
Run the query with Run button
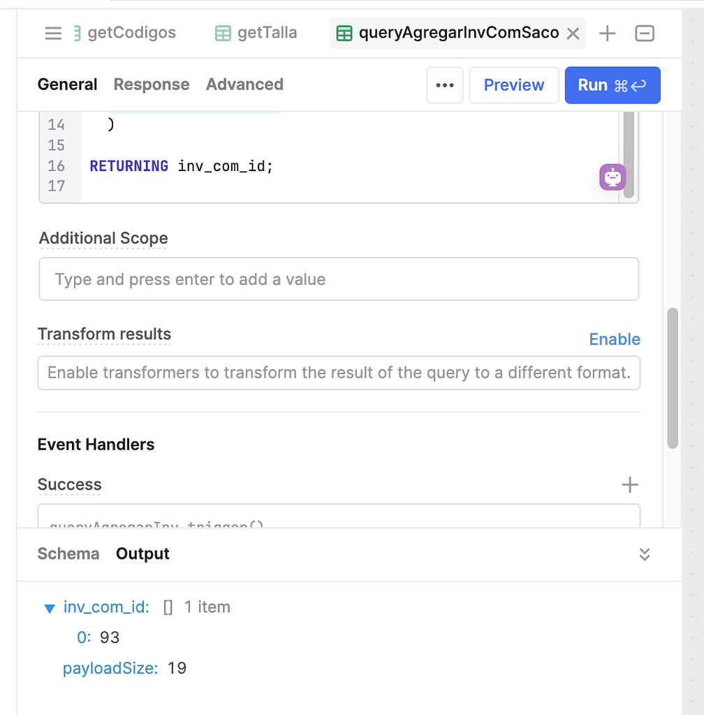pyautogui.click(x=613, y=85)
